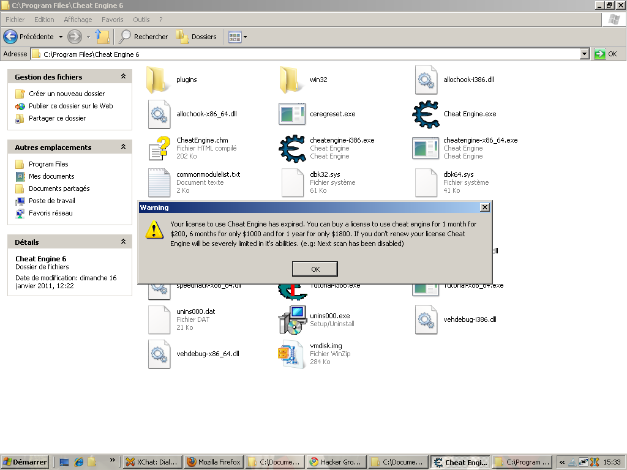The width and height of the screenshot is (627, 470).
Task: Click the Back arrow icon Précédente
Action: pos(10,37)
